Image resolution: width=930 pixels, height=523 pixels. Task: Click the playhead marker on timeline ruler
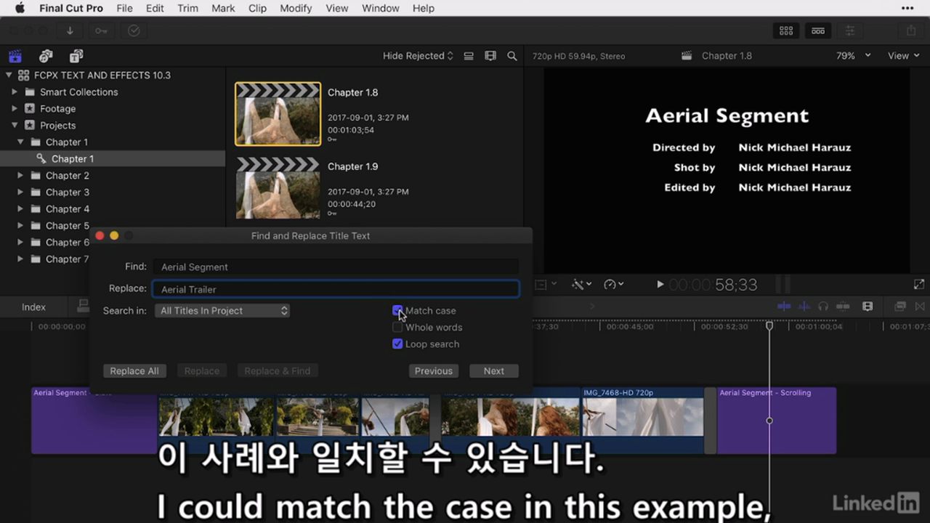pos(769,326)
